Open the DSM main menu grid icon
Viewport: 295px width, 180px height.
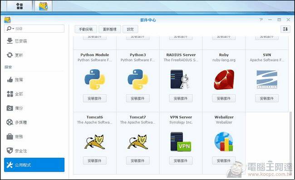20,6
